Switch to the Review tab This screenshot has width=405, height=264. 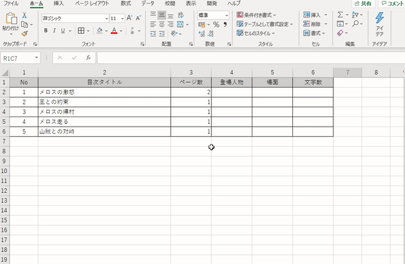(170, 3)
